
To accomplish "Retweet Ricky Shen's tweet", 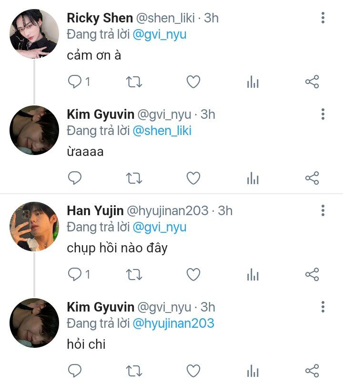I will 134,82.
